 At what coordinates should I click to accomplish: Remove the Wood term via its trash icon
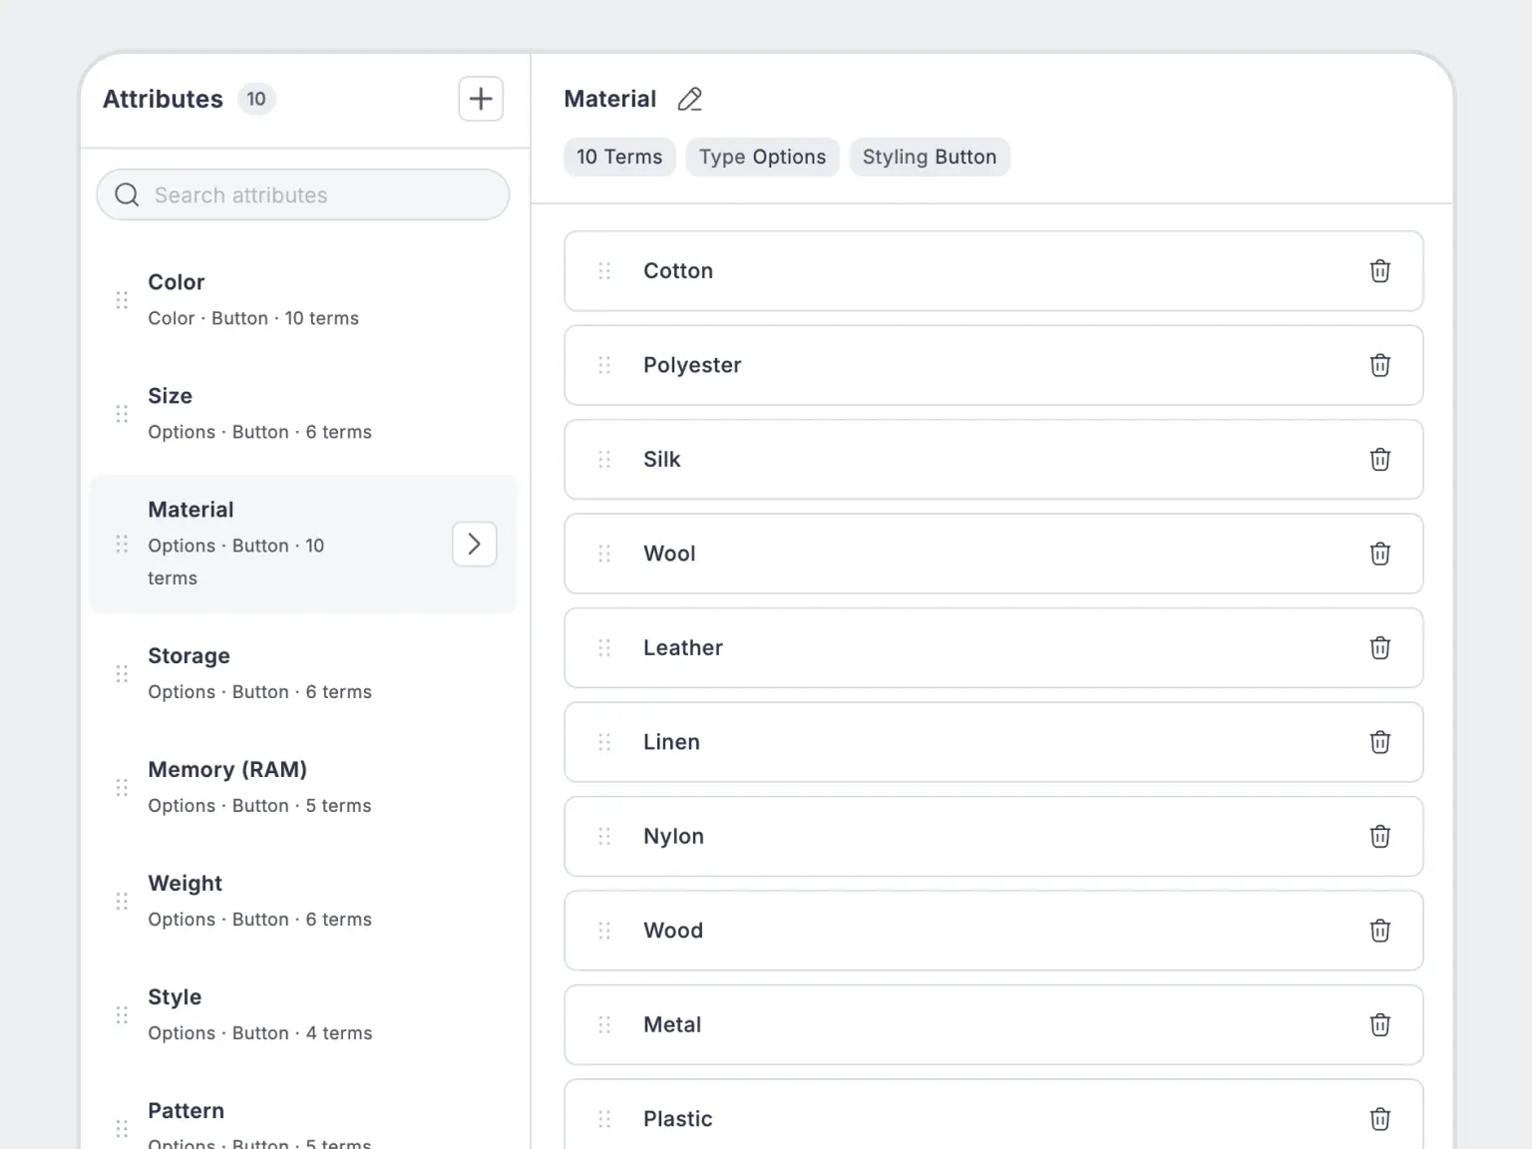coord(1379,931)
